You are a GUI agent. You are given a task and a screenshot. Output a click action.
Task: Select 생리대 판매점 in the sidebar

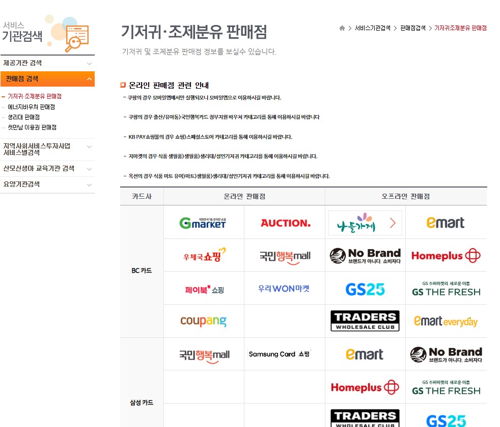(x=26, y=117)
